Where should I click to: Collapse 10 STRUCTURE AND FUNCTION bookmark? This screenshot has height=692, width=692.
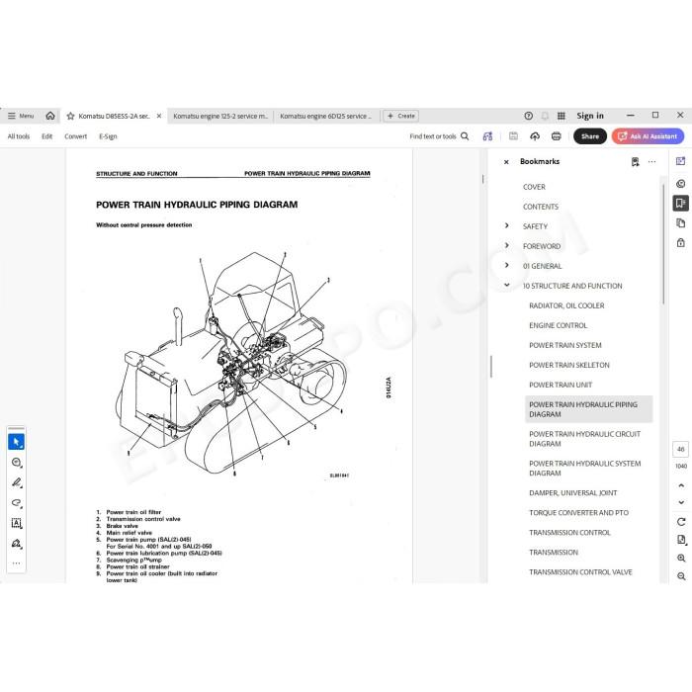(506, 285)
